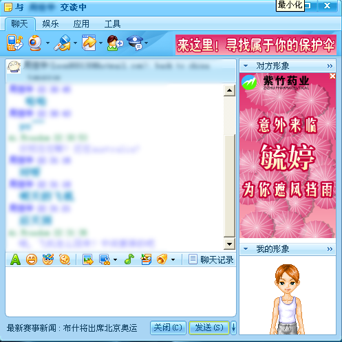Click the magic emoticon icon
The height and width of the screenshot is (342, 342).
point(48,259)
